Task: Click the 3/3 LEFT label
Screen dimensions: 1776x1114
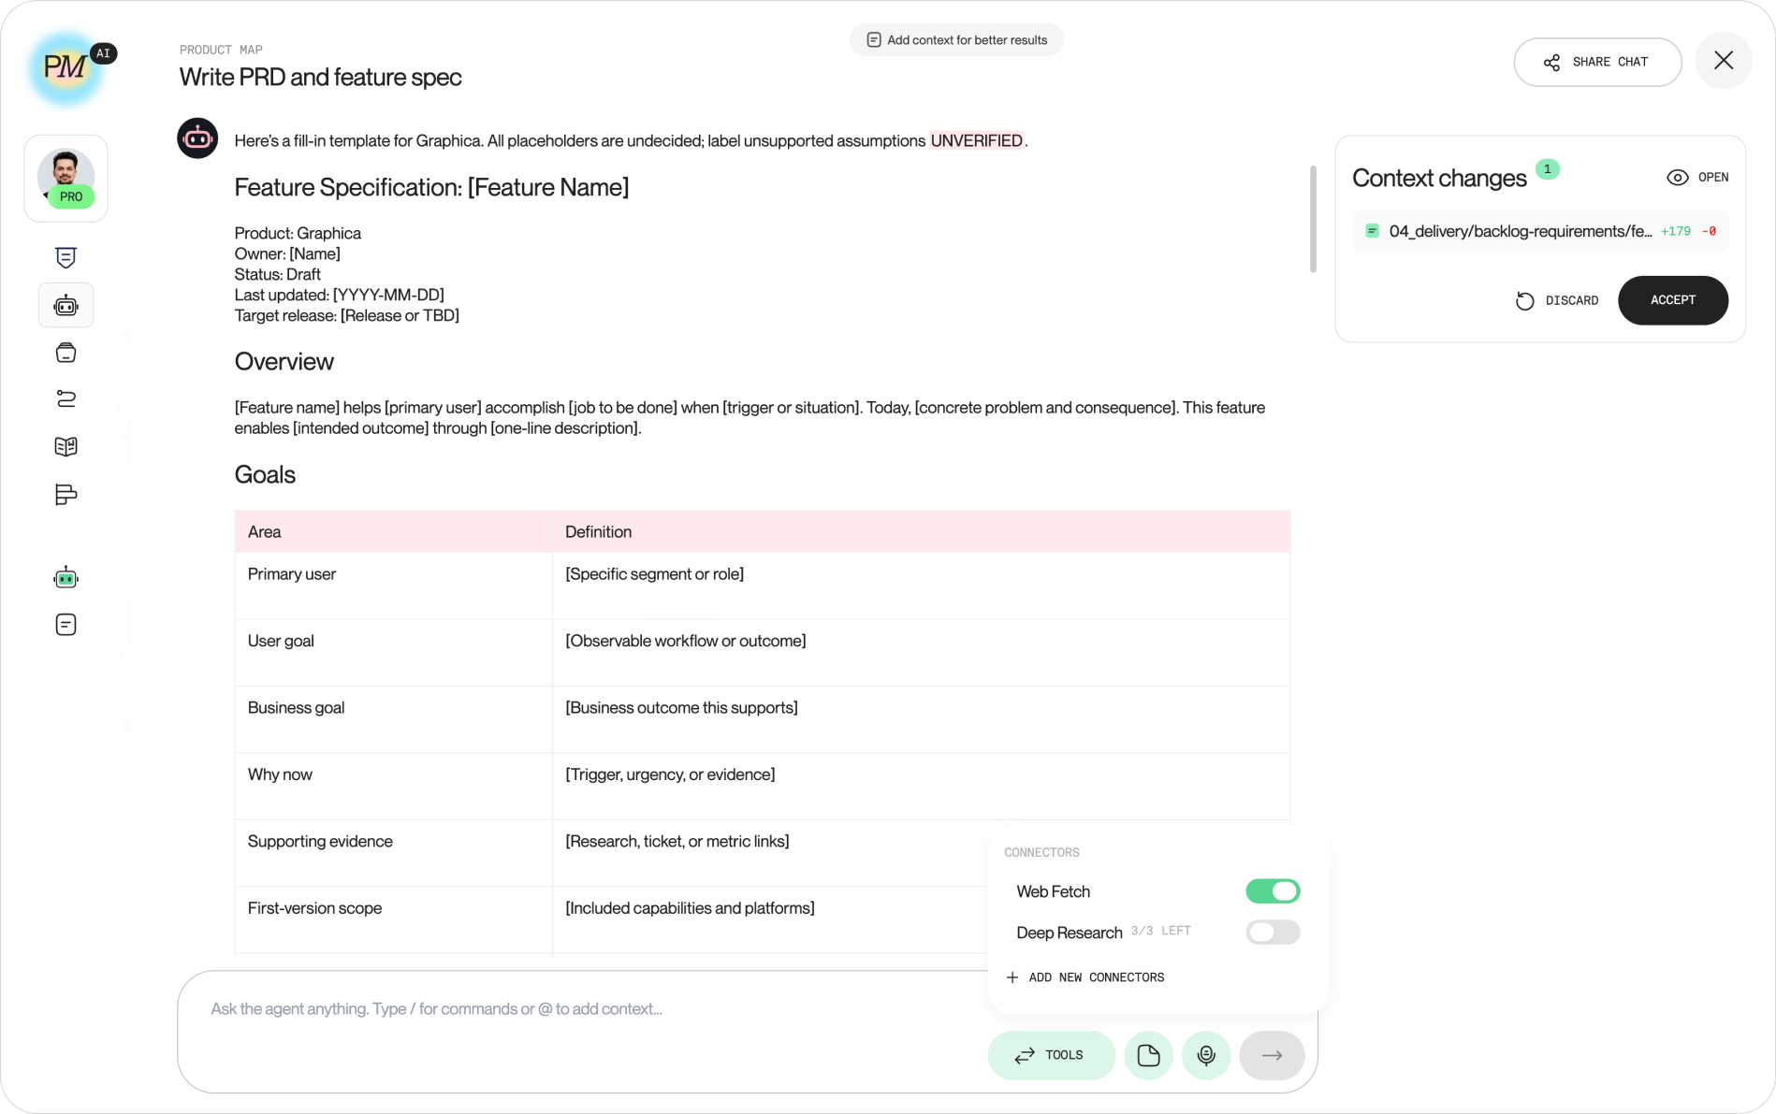Action: tap(1160, 931)
